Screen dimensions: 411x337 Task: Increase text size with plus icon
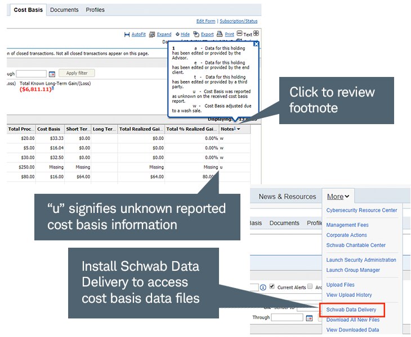pos(256,34)
